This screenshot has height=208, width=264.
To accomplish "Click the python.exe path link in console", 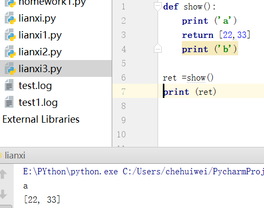I will pyautogui.click(x=70, y=172).
